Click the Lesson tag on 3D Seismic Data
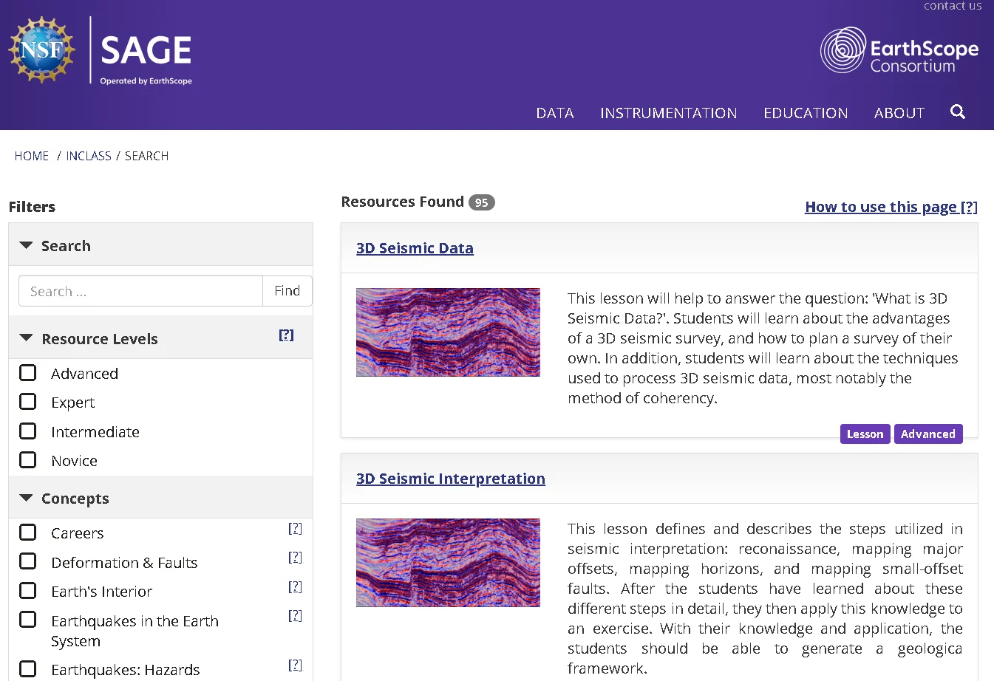This screenshot has height=681, width=994. (x=865, y=434)
